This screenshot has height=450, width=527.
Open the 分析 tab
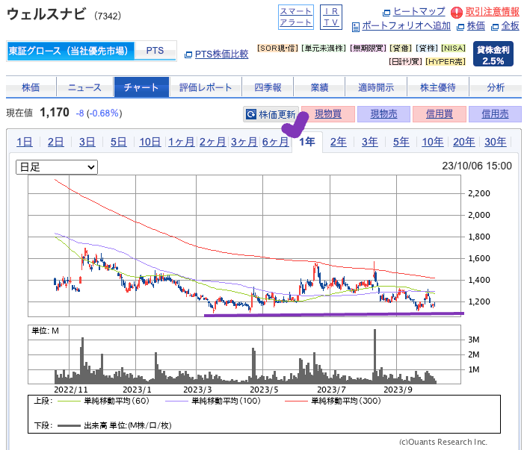[x=496, y=87]
